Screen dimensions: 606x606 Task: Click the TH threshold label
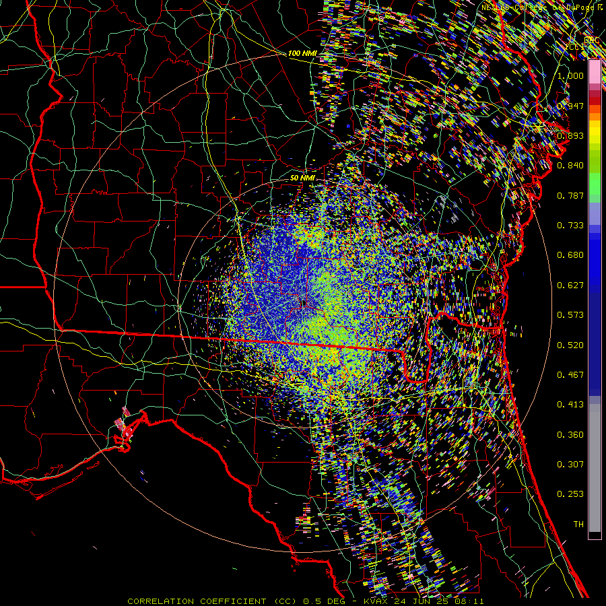pyautogui.click(x=578, y=525)
